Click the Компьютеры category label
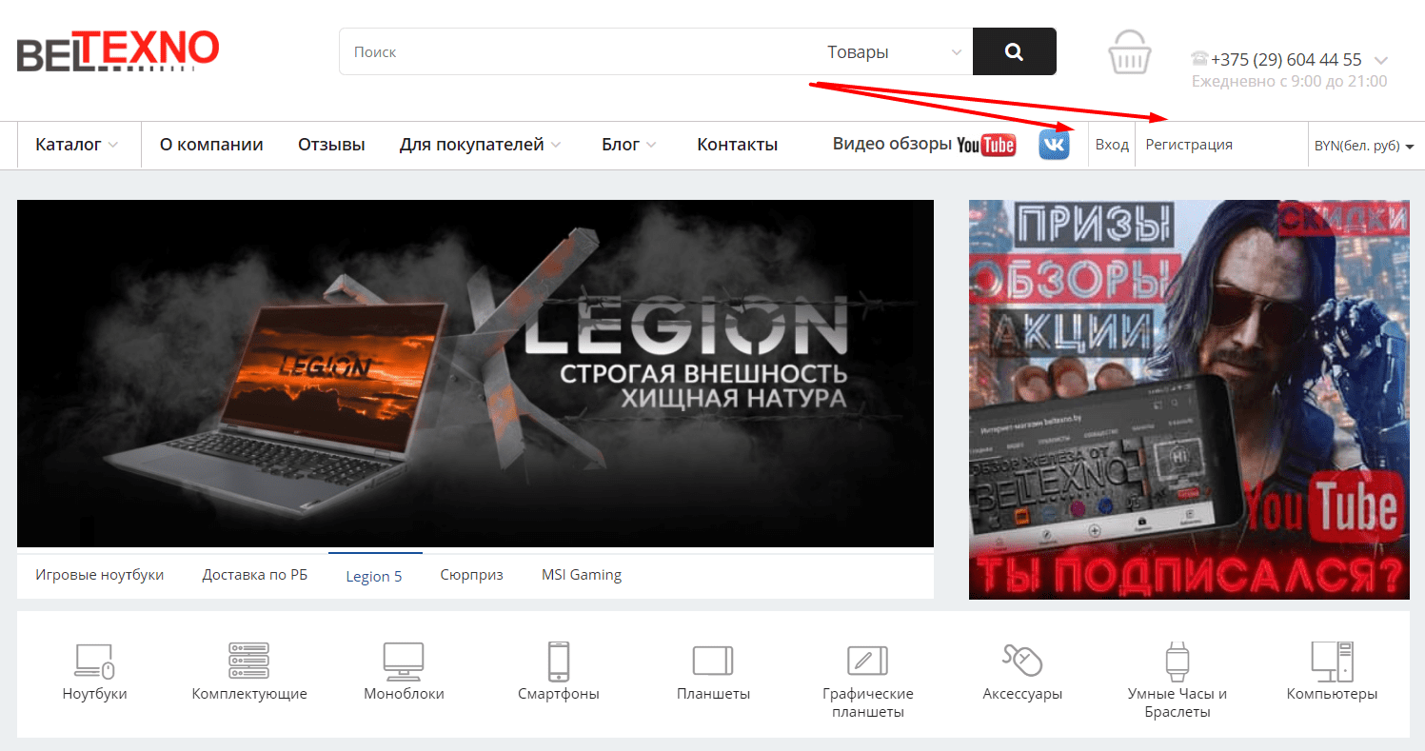This screenshot has width=1425, height=751. coord(1332,694)
